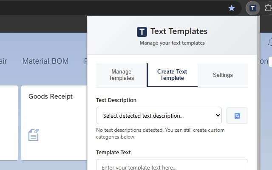Click the Text Templates logo in popup header
Image resolution: width=272 pixels, height=170 pixels.
pyautogui.click(x=142, y=32)
